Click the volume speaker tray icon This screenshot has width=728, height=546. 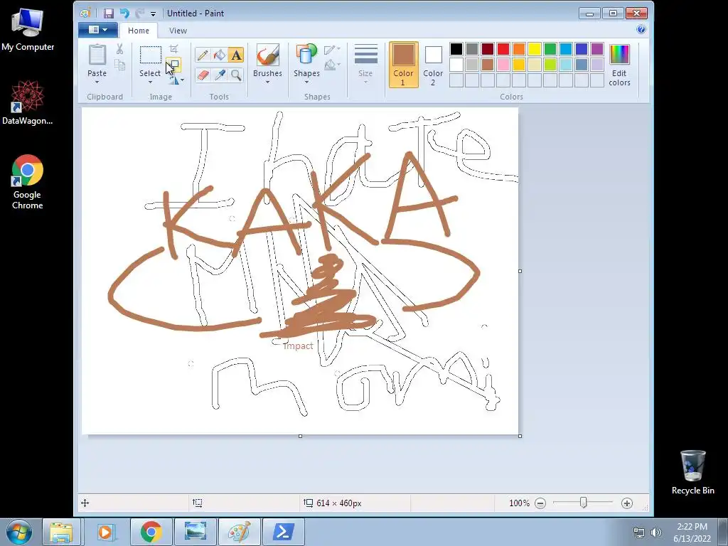click(655, 532)
